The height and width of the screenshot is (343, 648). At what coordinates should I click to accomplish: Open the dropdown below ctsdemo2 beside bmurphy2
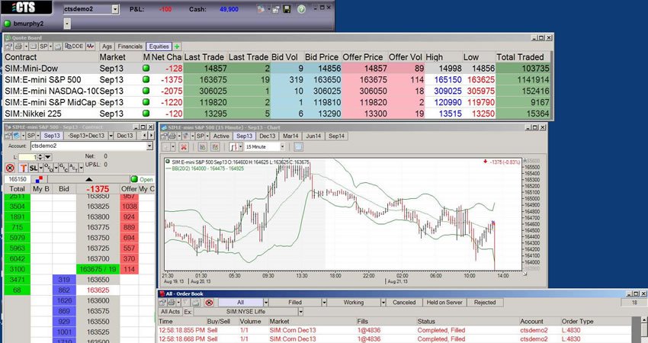[67, 24]
